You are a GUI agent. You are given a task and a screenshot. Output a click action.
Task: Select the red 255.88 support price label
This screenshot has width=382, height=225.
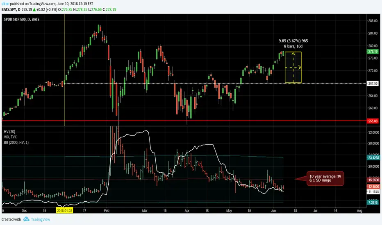[x=373, y=121]
